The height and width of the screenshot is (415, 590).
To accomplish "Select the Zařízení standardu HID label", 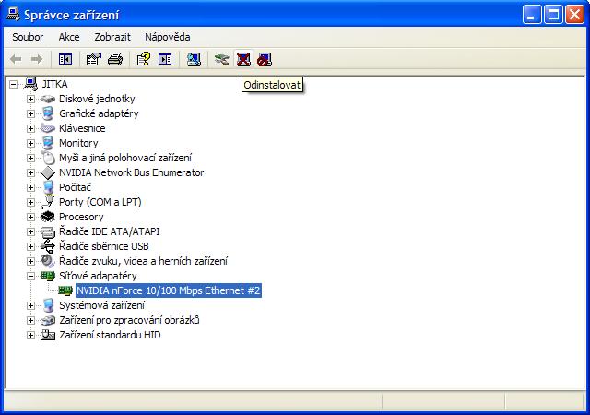I will (x=110, y=335).
